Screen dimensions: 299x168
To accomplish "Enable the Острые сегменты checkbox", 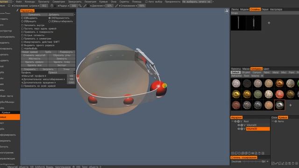I will [22, 35].
